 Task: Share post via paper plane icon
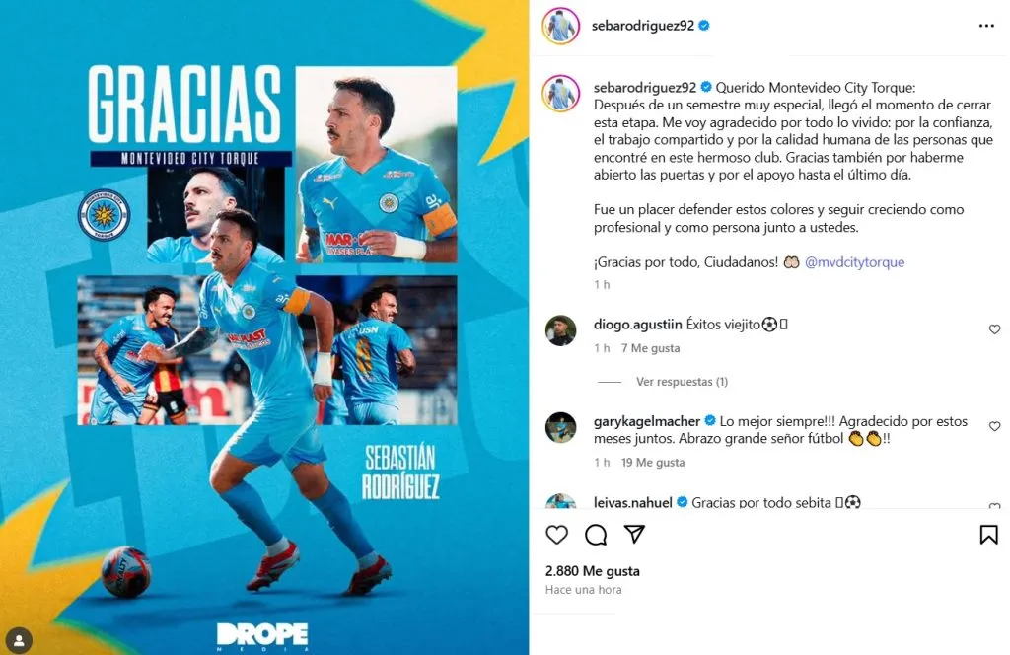tap(634, 534)
